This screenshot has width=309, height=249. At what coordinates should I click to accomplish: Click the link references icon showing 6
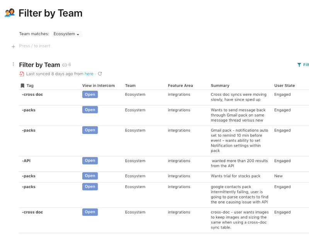click(x=66, y=64)
